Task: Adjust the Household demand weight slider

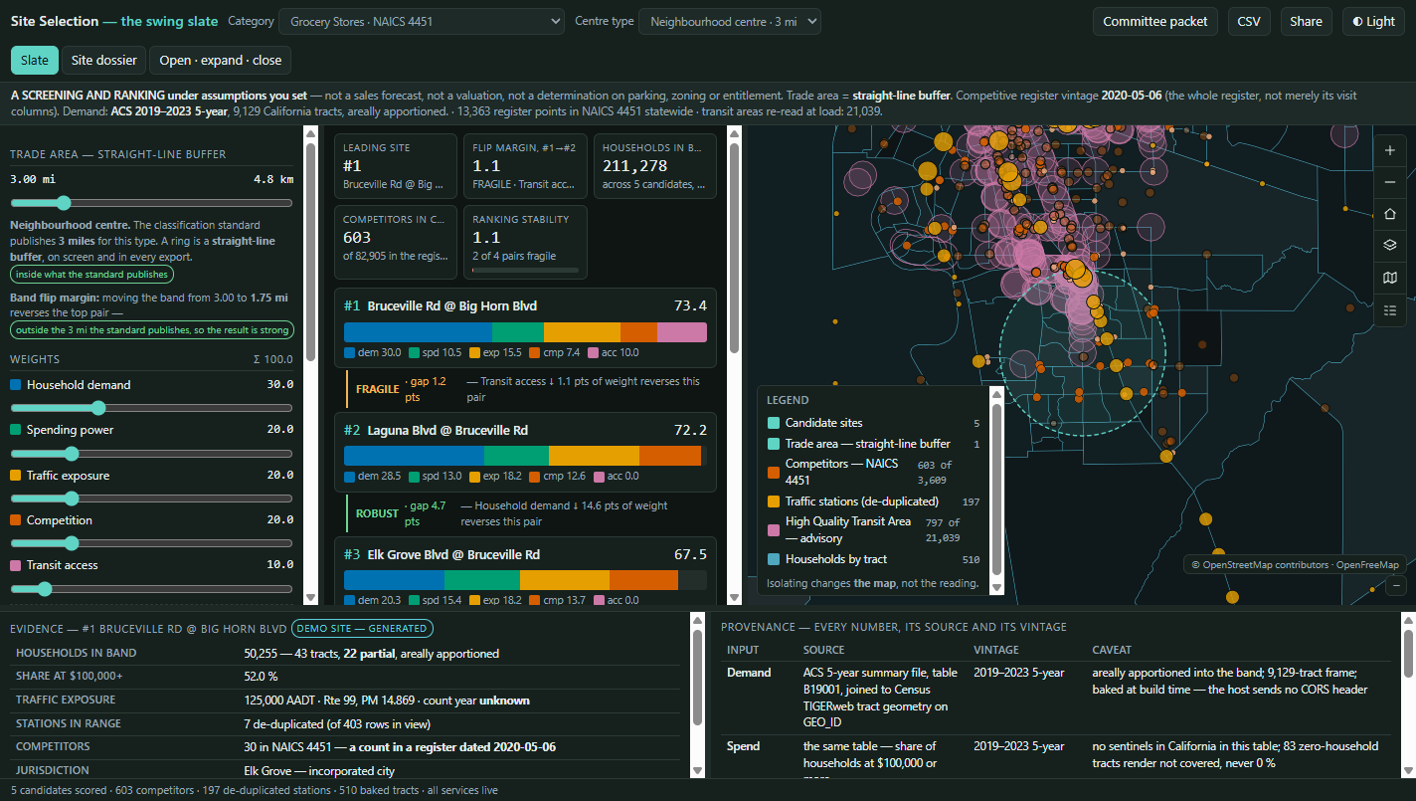Action: click(151, 408)
